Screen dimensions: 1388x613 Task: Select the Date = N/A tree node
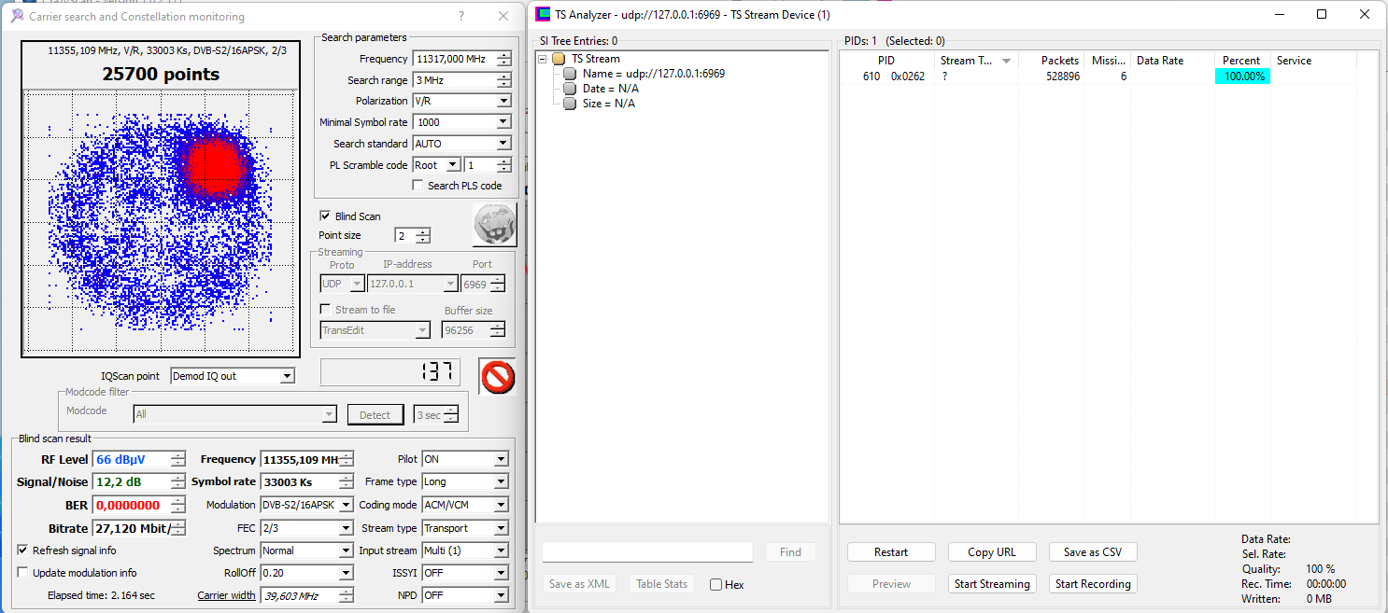click(610, 89)
